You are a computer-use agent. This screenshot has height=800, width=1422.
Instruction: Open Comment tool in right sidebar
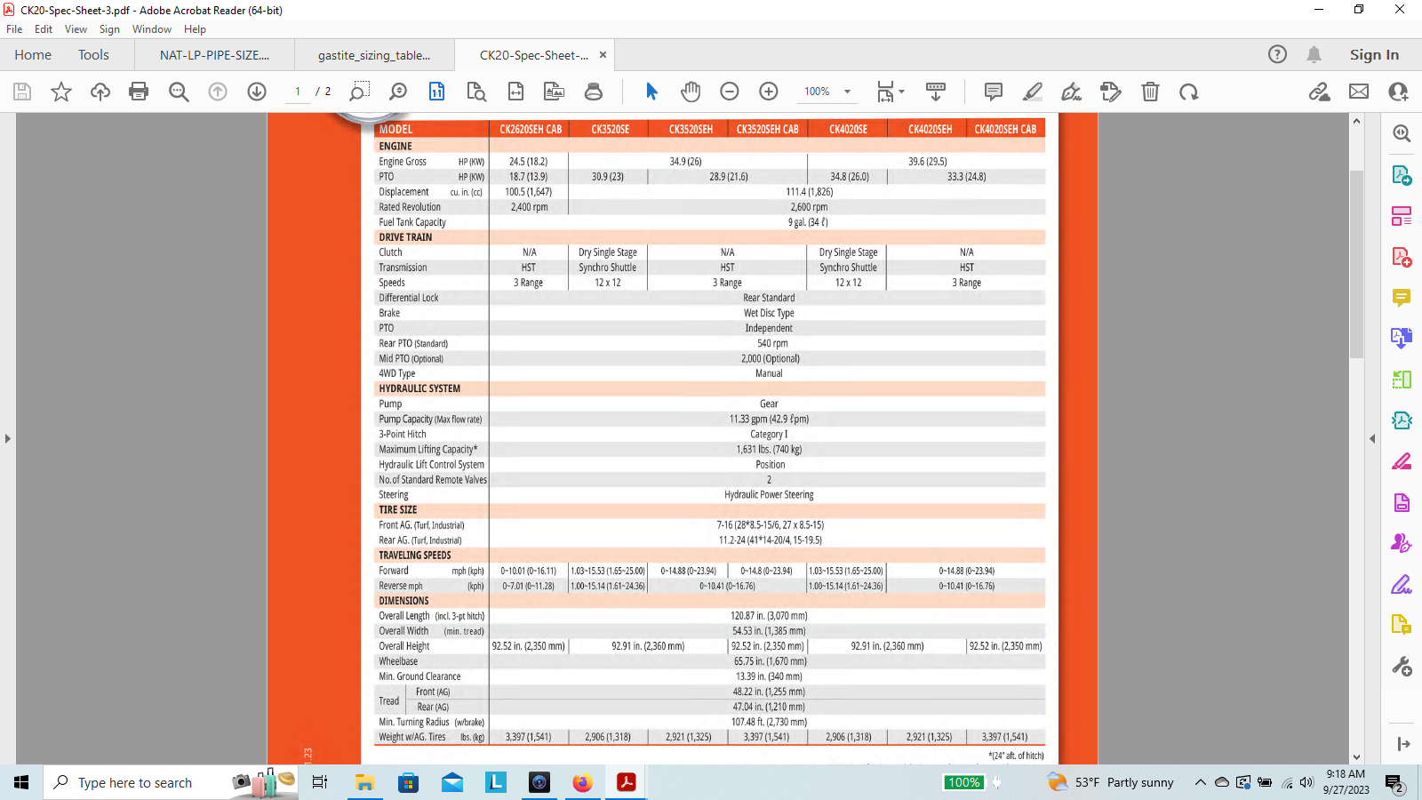click(x=1402, y=298)
